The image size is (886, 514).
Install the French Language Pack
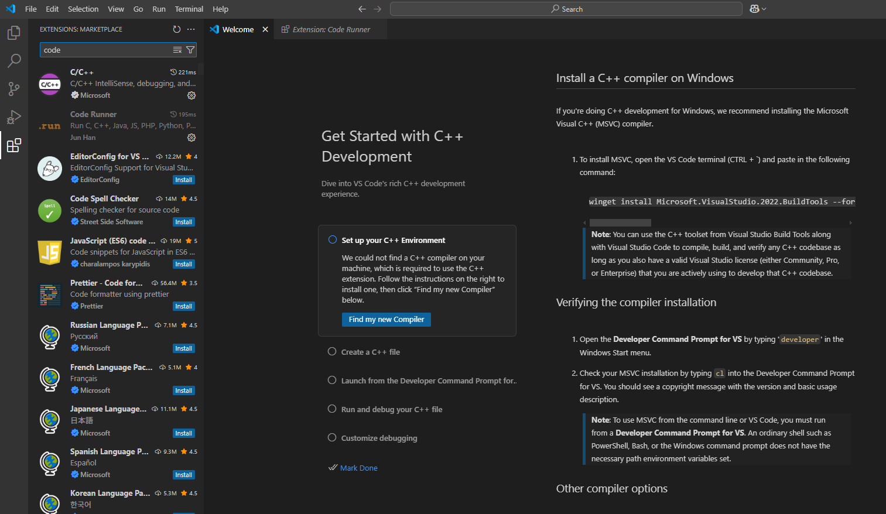tap(184, 390)
